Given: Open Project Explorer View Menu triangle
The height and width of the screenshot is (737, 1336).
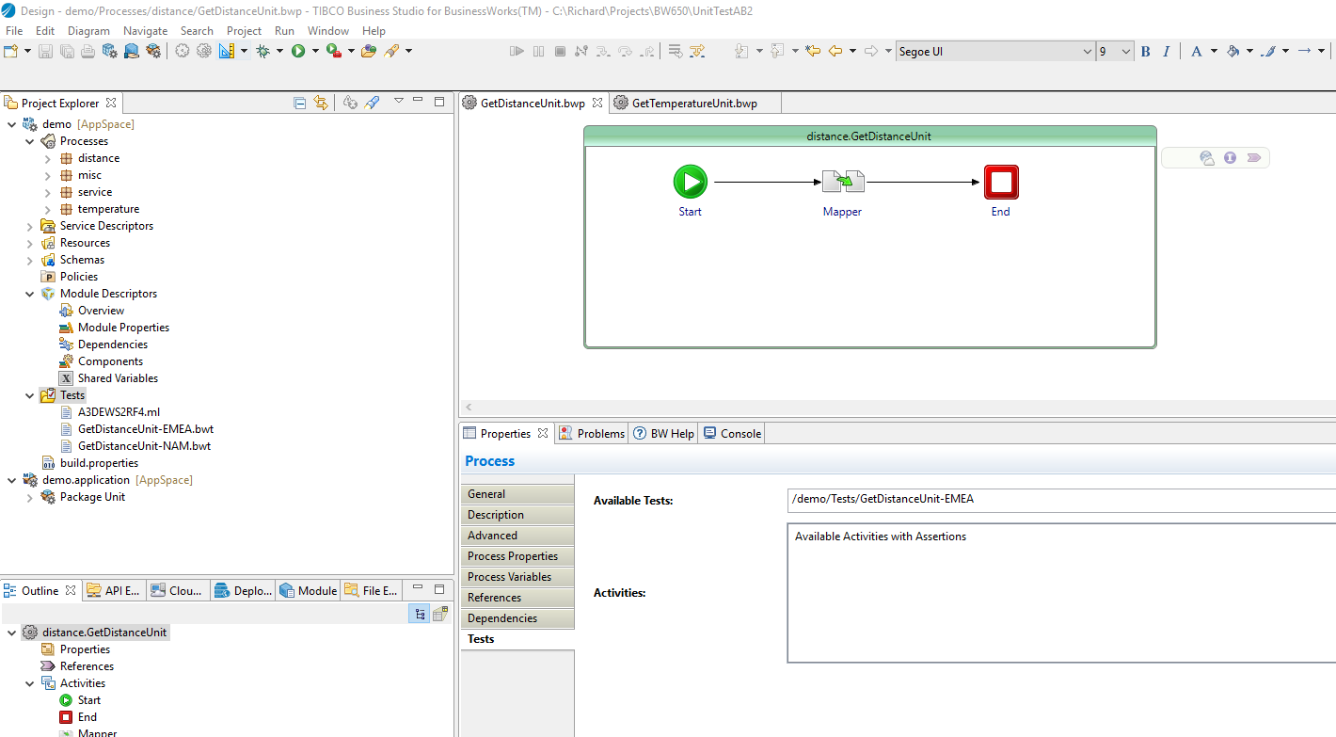Looking at the screenshot, I should click(398, 102).
